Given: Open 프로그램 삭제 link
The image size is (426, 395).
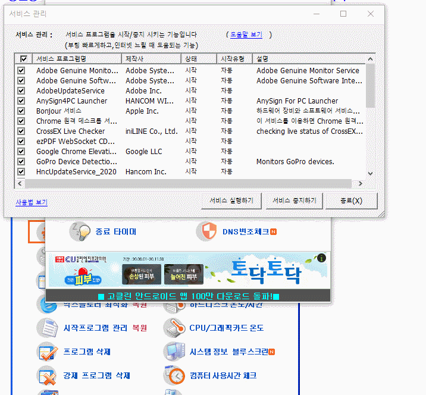Looking at the screenshot, I should tap(87, 352).
